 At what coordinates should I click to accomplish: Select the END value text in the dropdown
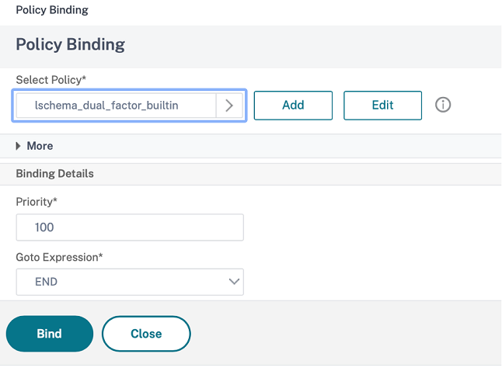point(47,282)
